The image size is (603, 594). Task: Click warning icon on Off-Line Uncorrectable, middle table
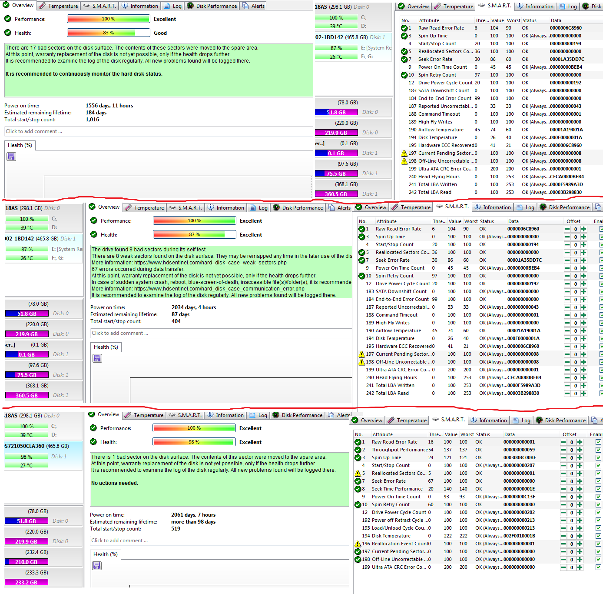click(x=361, y=362)
